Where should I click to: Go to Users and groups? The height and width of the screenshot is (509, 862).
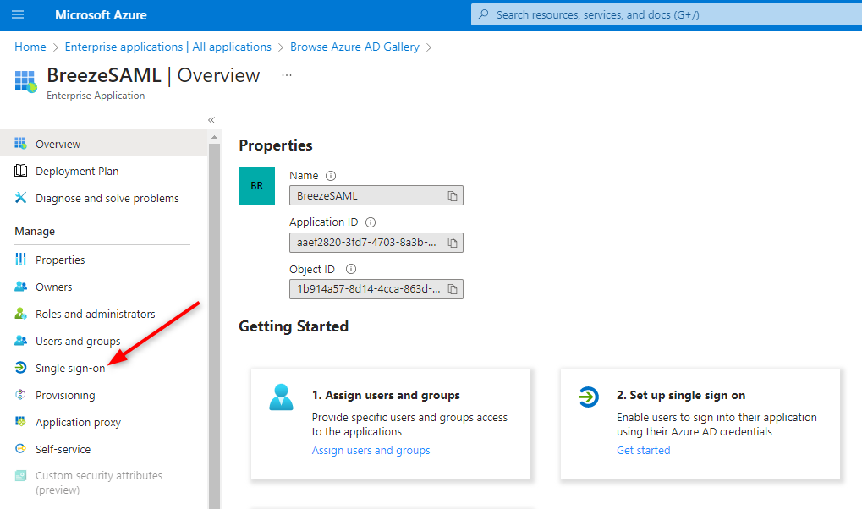click(78, 341)
